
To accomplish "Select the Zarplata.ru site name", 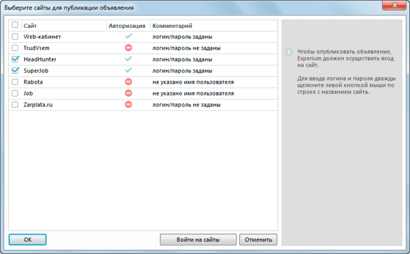I will point(38,105).
